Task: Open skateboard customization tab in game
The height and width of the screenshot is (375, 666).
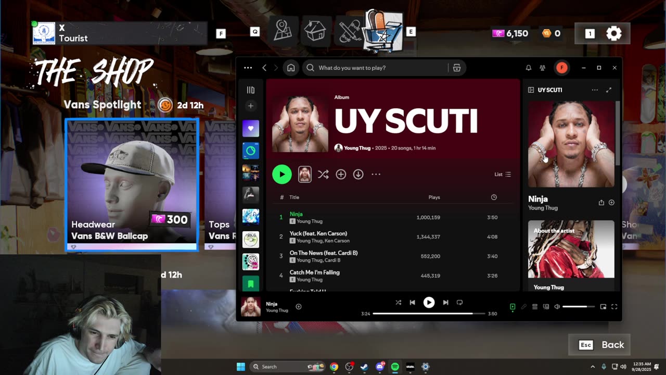Action: 350,31
